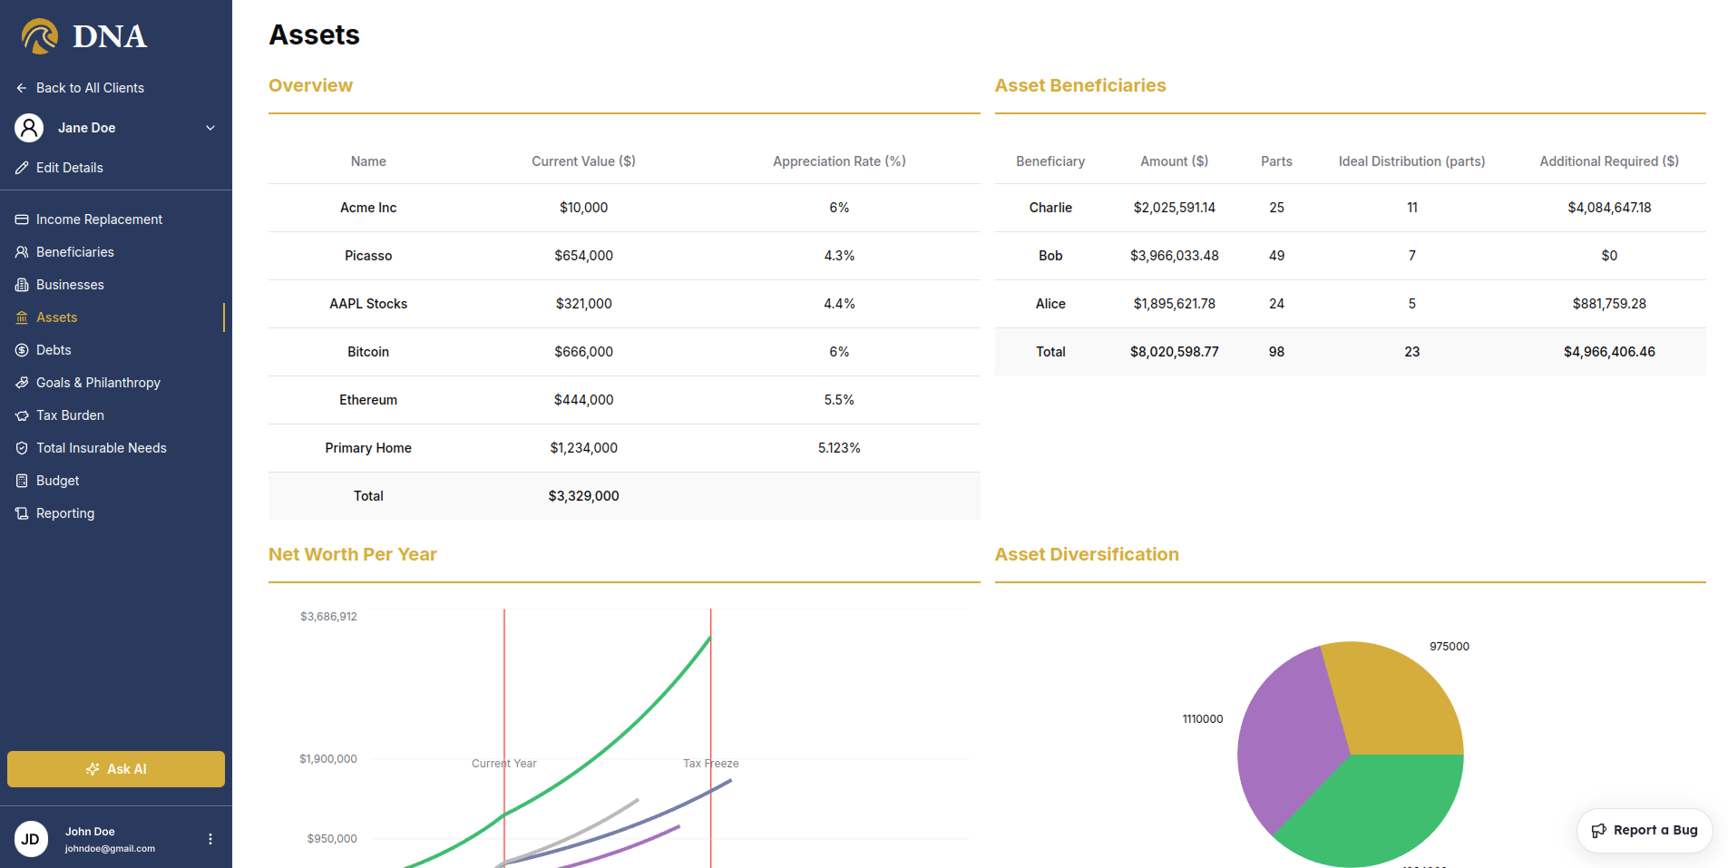Click the Total Insurable Needs shield icon
The image size is (1728, 868).
click(22, 448)
